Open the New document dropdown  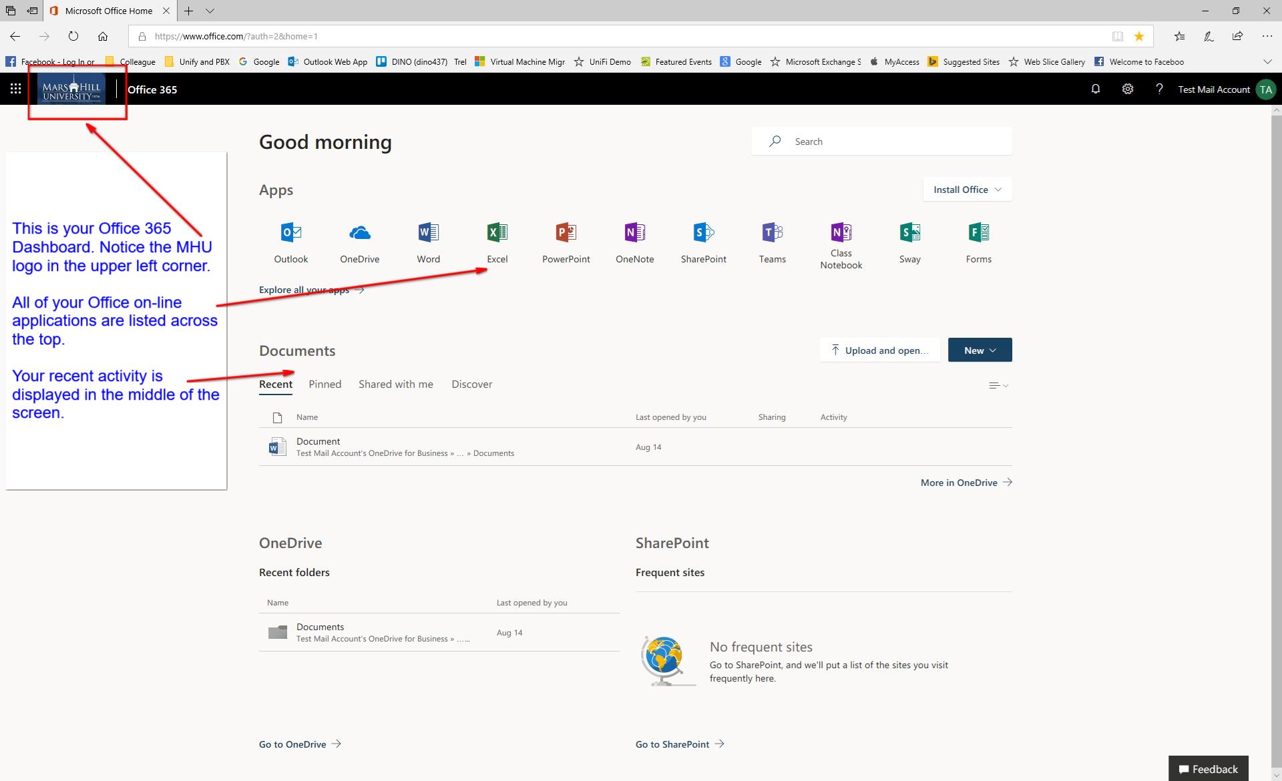(979, 349)
